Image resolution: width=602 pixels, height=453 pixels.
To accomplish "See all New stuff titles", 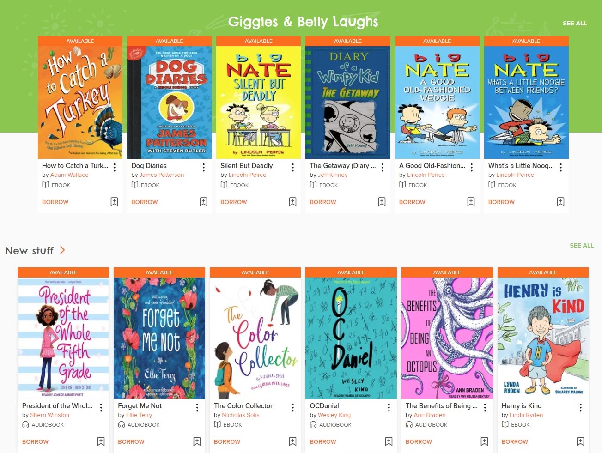I will [582, 245].
